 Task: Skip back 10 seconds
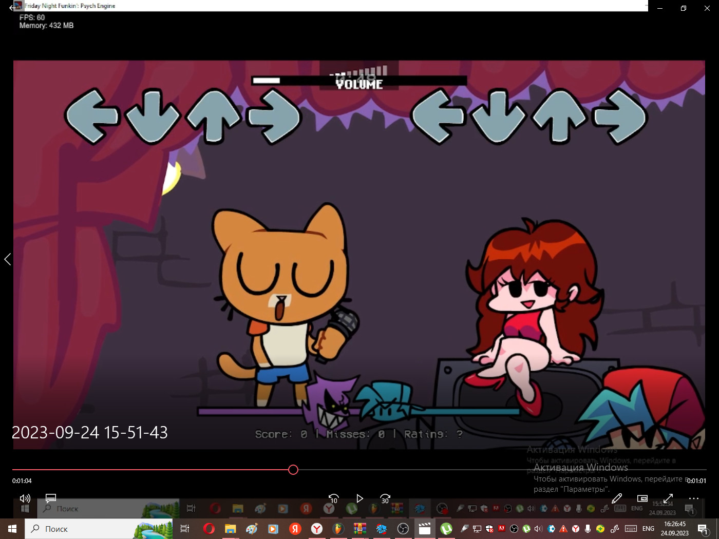[x=333, y=498]
